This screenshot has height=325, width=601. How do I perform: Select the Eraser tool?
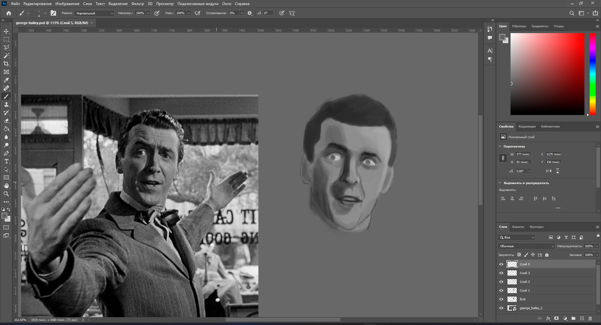(x=6, y=121)
